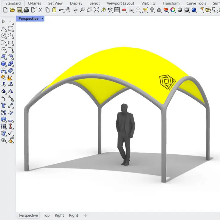Click the Undo arrow in toolbar
This screenshot has height=220, width=220.
coord(61,10)
